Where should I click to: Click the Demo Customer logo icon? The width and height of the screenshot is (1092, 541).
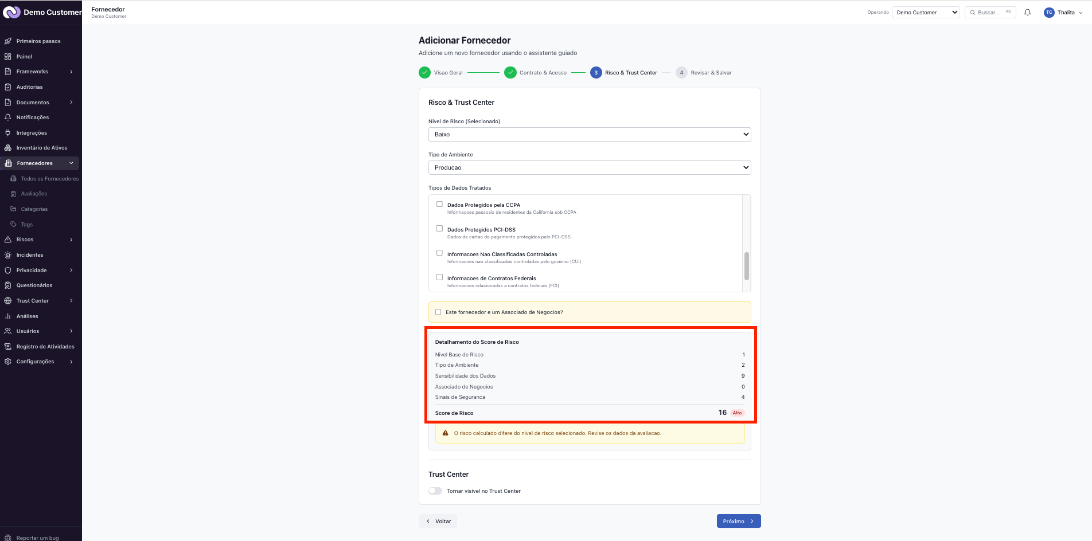(x=11, y=12)
